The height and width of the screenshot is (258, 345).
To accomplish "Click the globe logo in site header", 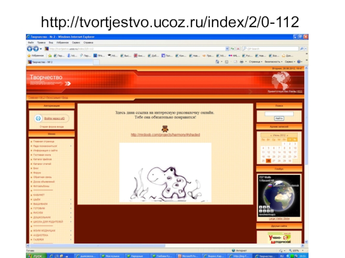I will [x=281, y=80].
